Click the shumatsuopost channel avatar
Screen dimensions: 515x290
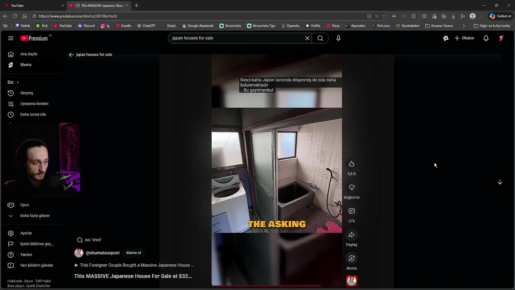click(x=79, y=253)
